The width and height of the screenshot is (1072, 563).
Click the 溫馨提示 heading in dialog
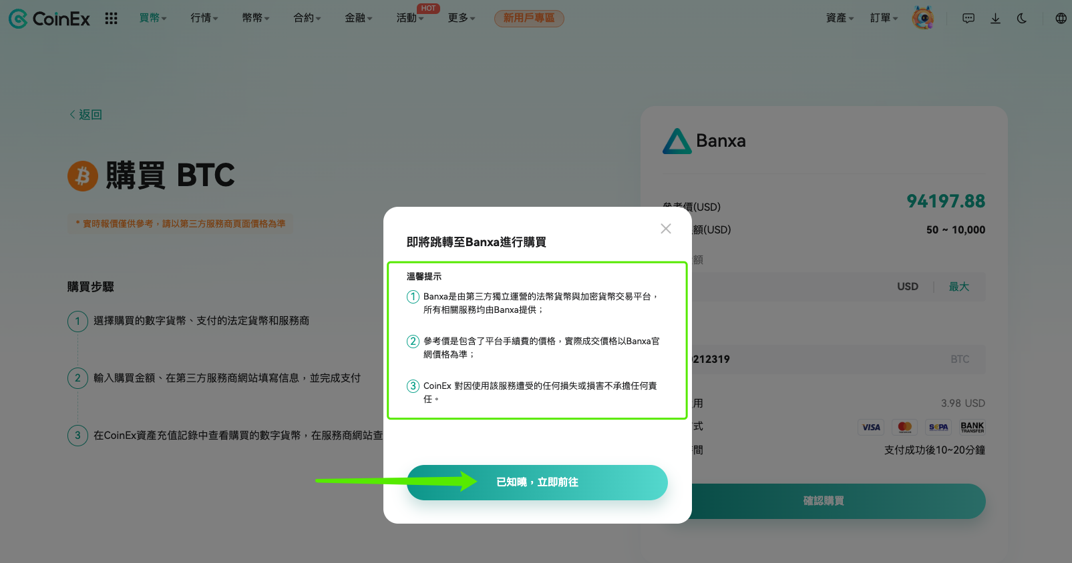(424, 276)
